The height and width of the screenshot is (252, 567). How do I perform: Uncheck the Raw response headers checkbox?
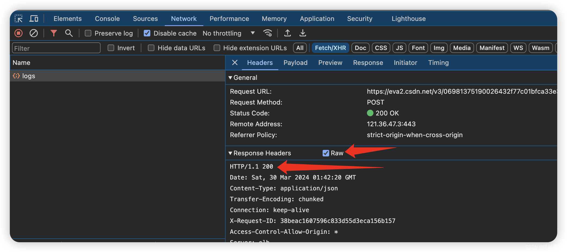coord(326,153)
